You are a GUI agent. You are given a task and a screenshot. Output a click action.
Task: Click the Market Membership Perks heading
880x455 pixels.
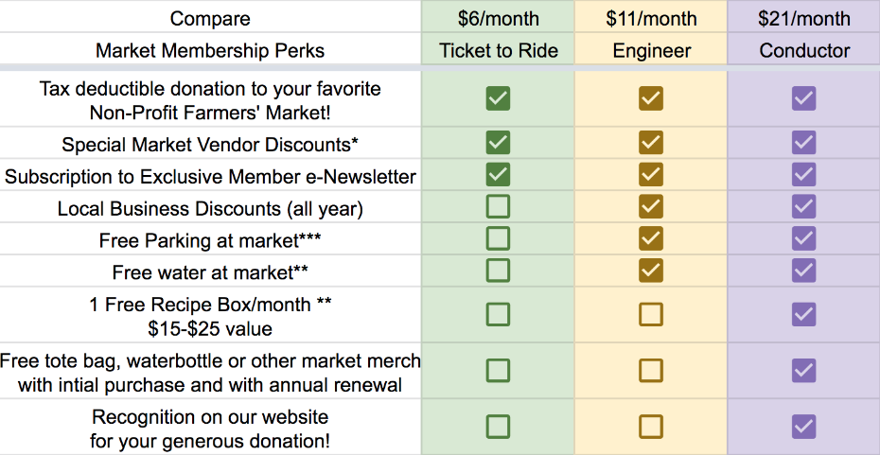210,50
